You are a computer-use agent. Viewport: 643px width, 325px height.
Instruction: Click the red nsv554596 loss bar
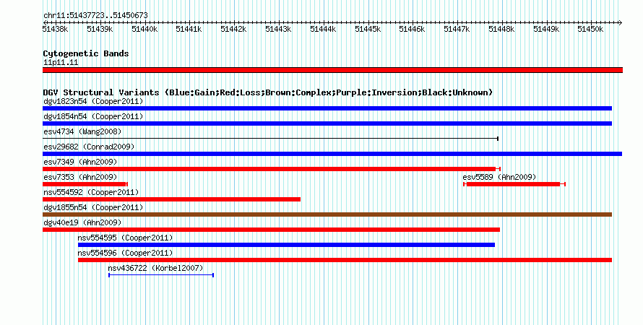click(x=345, y=260)
